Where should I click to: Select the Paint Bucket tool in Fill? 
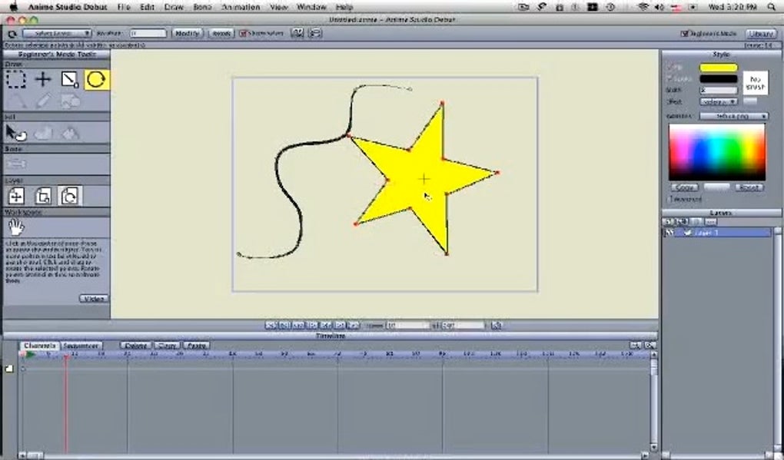click(70, 133)
